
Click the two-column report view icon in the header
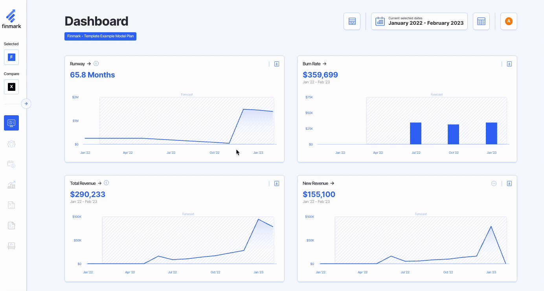click(x=481, y=21)
